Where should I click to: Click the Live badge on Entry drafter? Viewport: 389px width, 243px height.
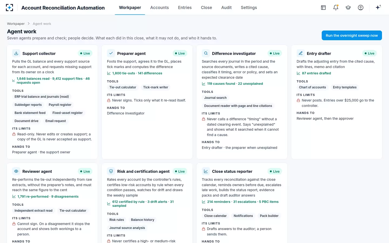[x=370, y=53]
